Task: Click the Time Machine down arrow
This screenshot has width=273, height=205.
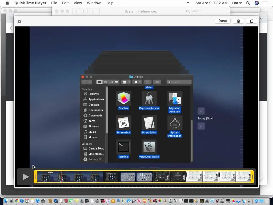Action: tap(201, 126)
